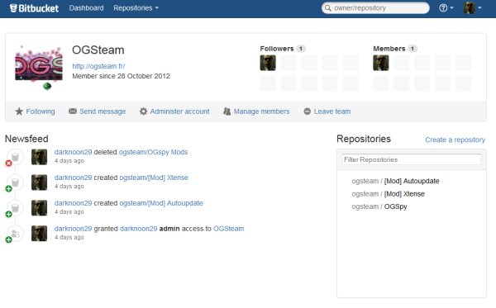The image size is (496, 308).
Task: Click the member avatar under Members
Action: tap(381, 63)
